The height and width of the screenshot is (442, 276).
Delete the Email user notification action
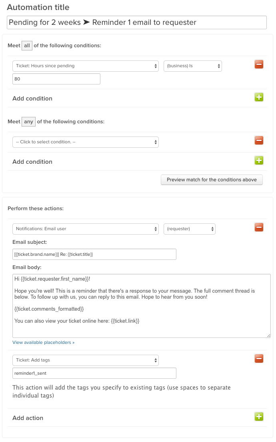pos(259,227)
